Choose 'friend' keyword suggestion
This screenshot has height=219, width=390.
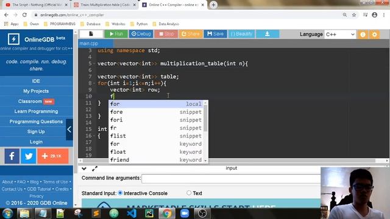[x=156, y=159]
